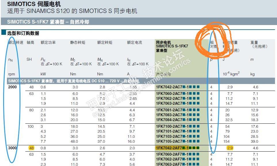Viewport: 277px width, 166px height.
Task: Click product number 1FK7062-2AC7
Action: tap(177, 99)
